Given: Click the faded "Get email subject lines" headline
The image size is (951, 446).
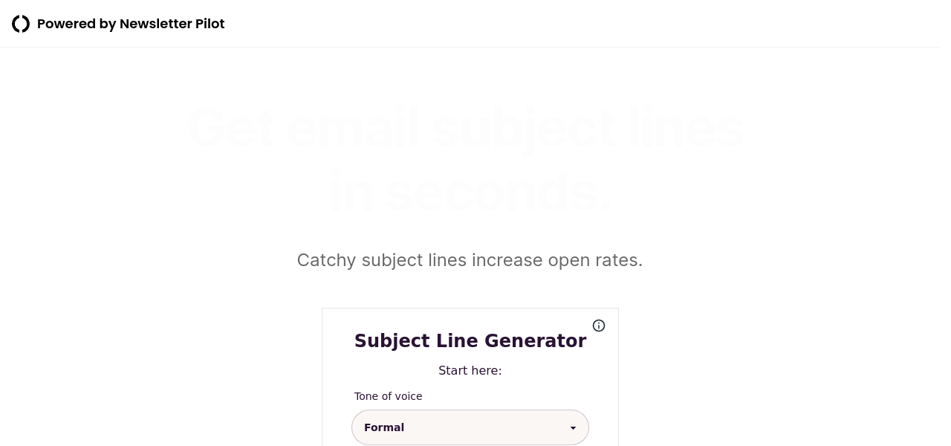Looking at the screenshot, I should tap(465, 127).
